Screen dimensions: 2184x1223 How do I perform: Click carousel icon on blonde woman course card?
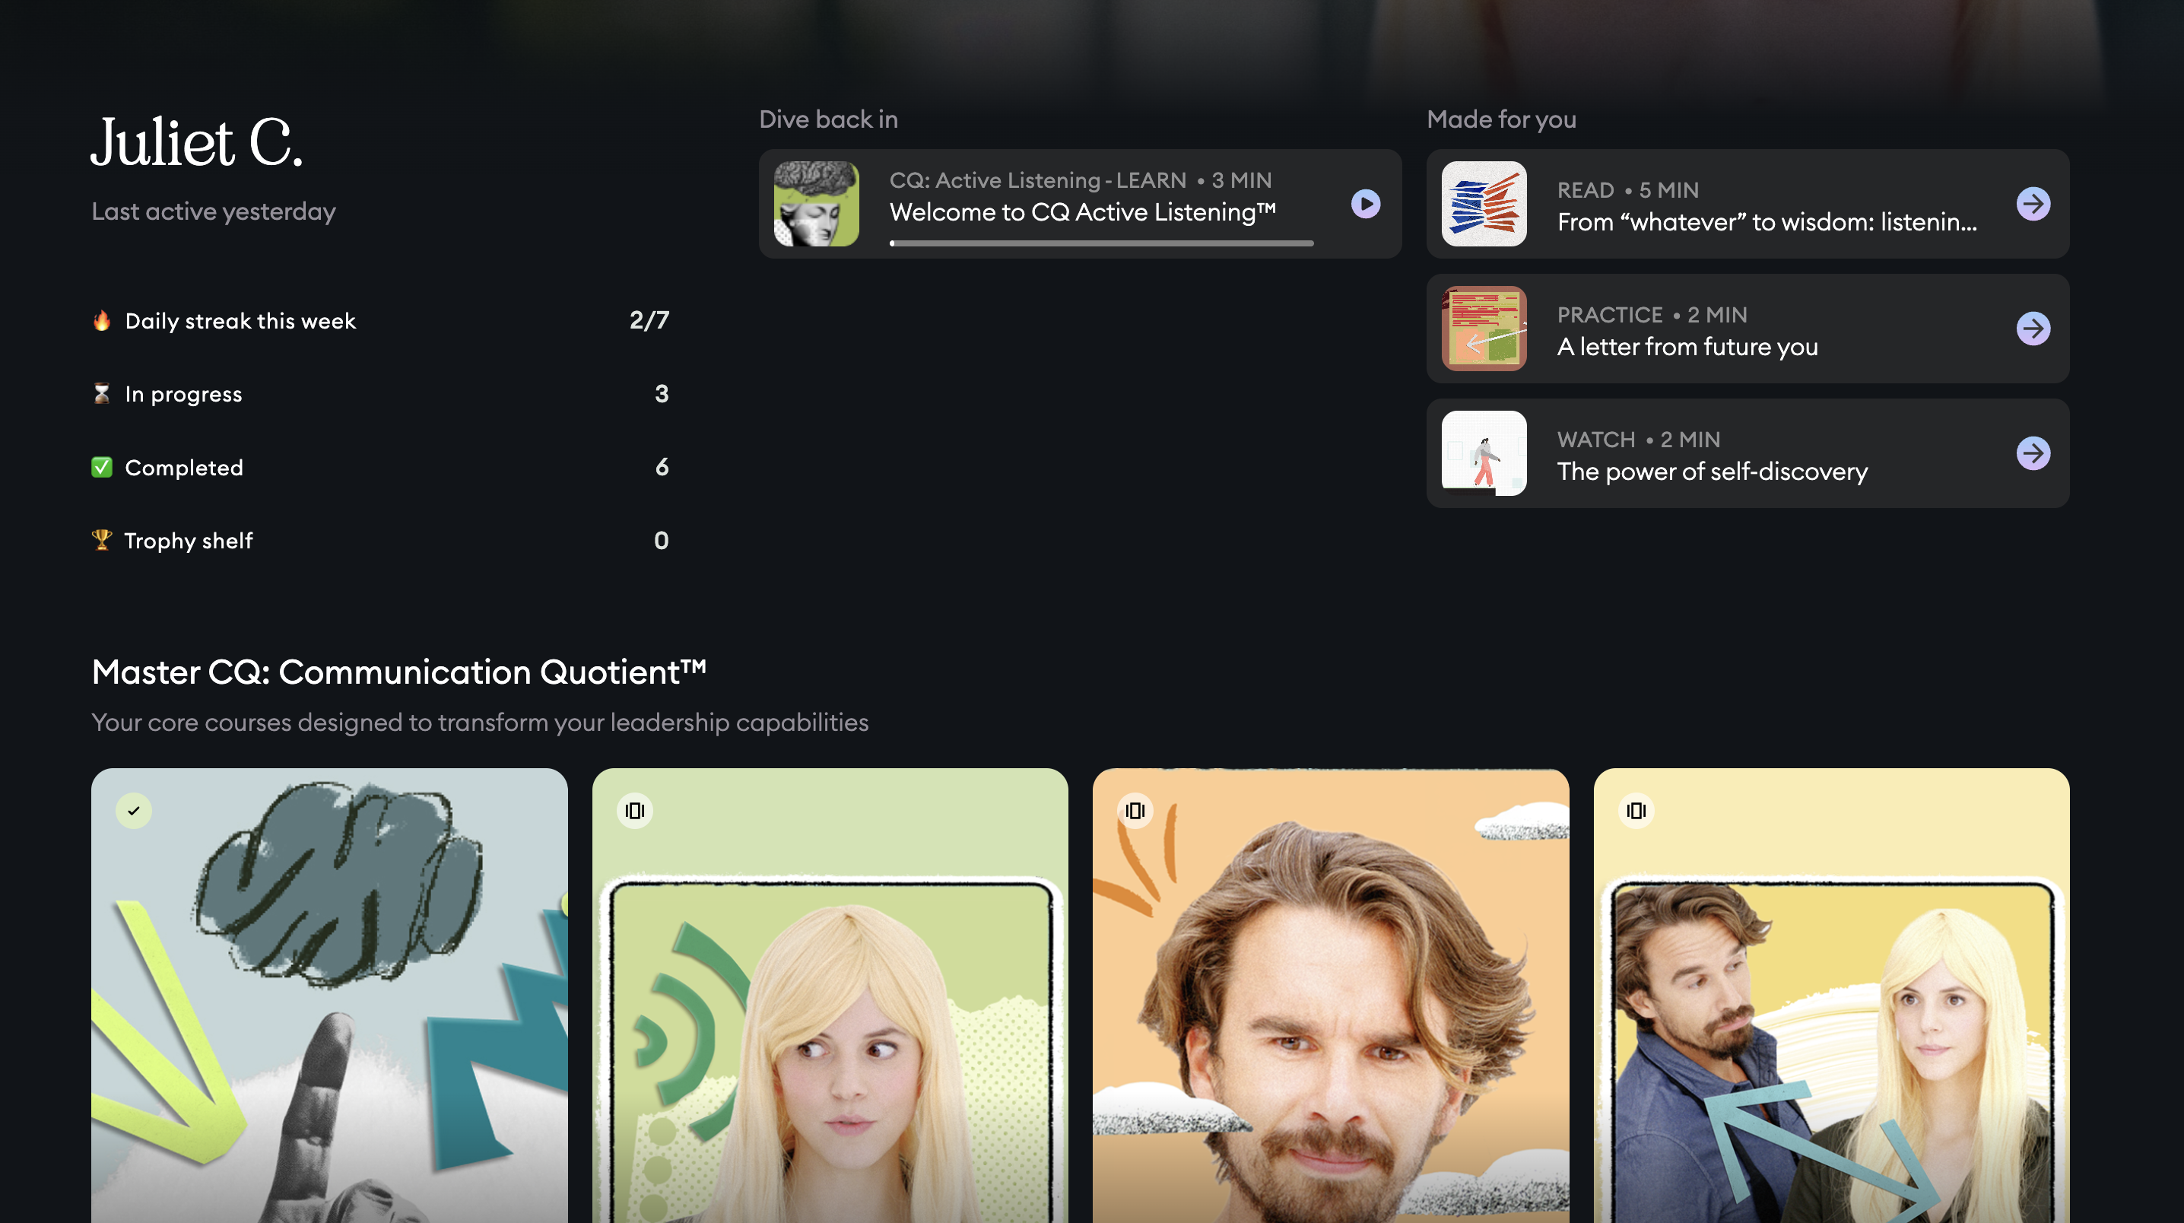(634, 811)
